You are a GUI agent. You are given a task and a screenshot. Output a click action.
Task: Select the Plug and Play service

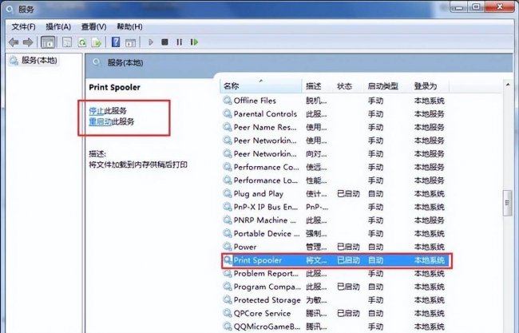tap(258, 193)
